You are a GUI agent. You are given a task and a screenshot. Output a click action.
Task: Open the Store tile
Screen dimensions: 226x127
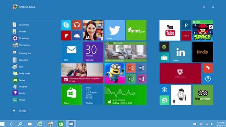pyautogui.click(x=72, y=95)
